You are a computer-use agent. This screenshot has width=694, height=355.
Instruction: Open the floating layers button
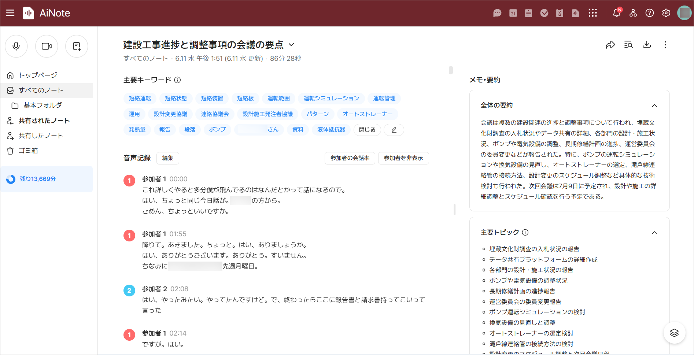coord(674,333)
